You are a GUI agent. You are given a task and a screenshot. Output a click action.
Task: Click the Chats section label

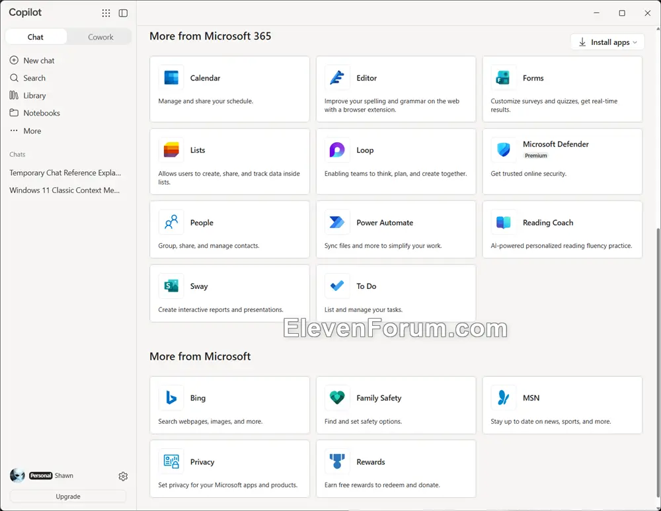(17, 154)
